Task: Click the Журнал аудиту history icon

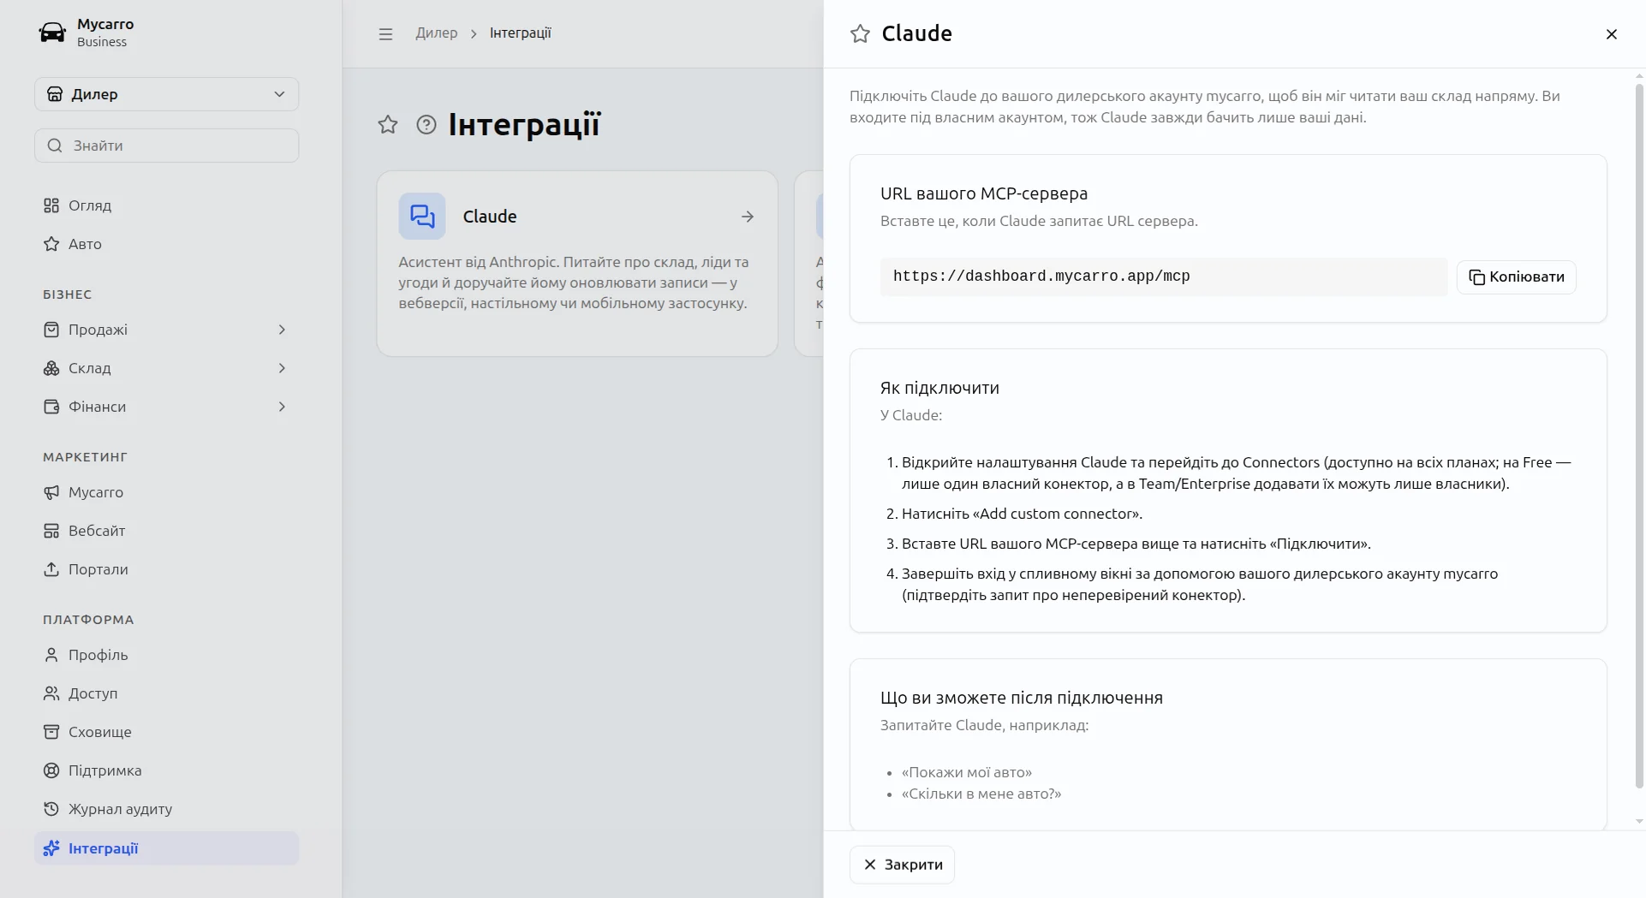Action: [51, 809]
